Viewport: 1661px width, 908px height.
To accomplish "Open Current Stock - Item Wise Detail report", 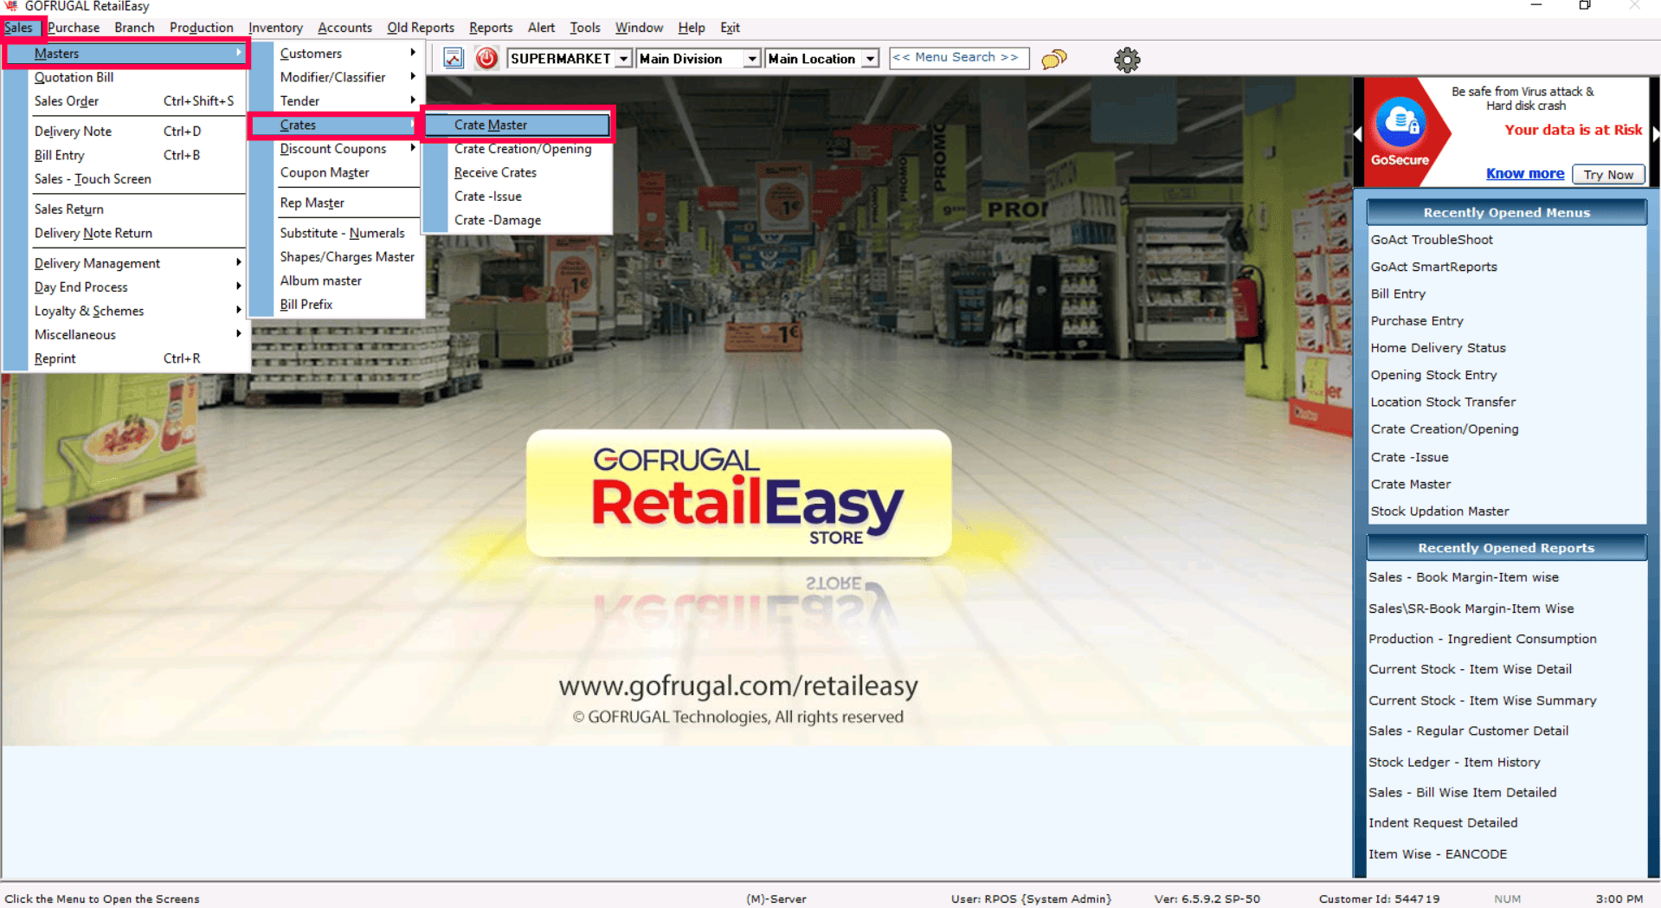I will pyautogui.click(x=1470, y=669).
